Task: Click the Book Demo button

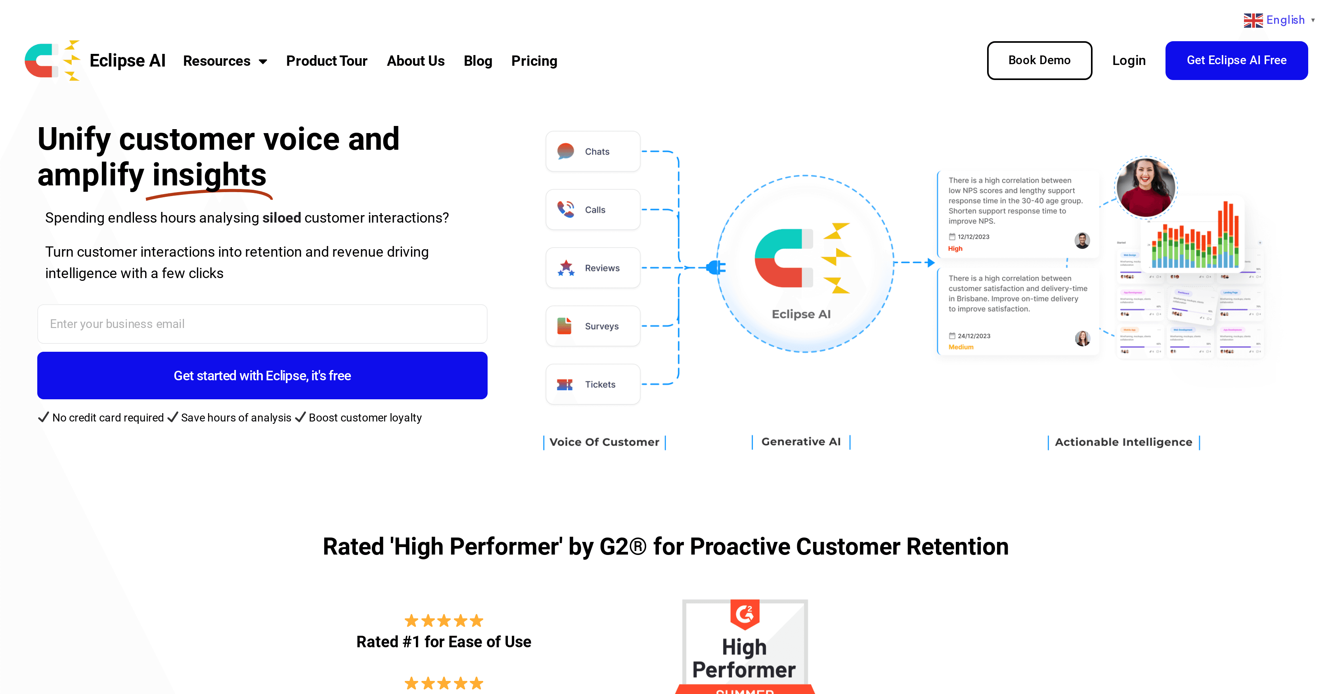Action: (x=1039, y=61)
